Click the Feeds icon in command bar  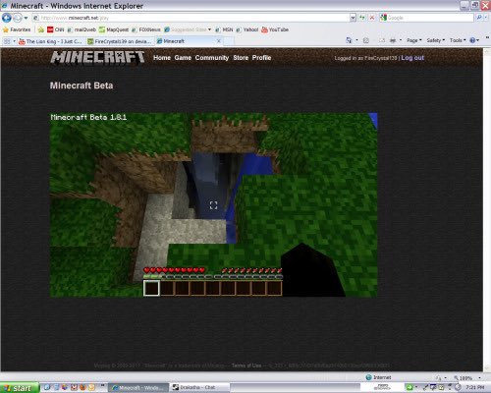click(x=366, y=40)
